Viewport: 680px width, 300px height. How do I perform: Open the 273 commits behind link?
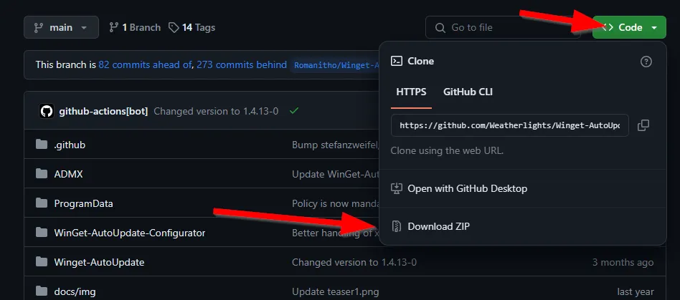pos(242,65)
